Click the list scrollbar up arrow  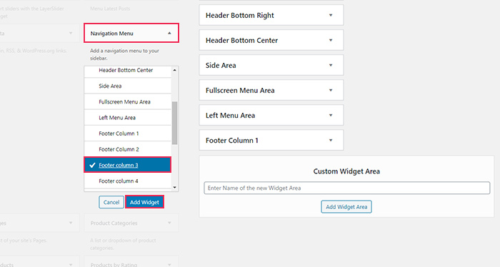[174, 70]
